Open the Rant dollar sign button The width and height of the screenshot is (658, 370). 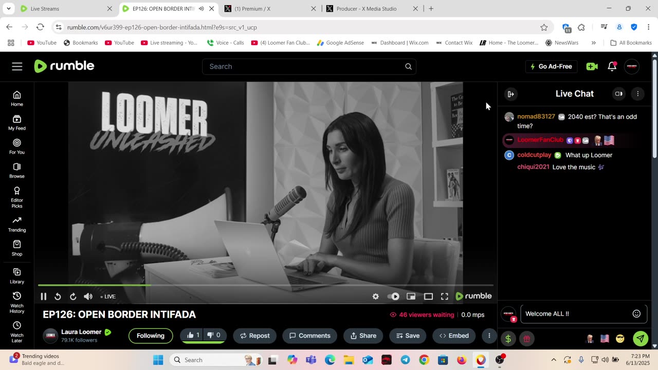508,339
